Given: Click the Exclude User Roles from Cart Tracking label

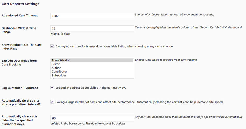Looking at the screenshot, I should point(19,63).
